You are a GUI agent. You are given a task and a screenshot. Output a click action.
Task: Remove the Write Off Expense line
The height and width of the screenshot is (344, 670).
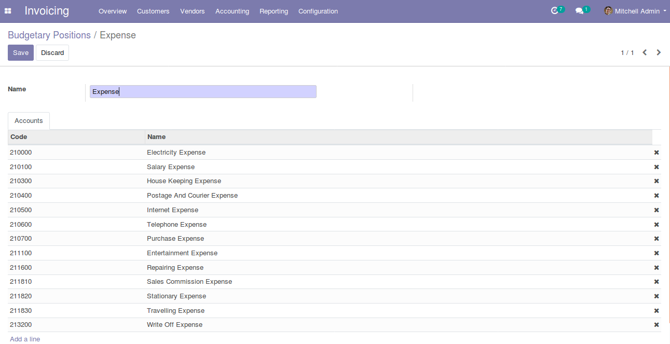coord(656,325)
